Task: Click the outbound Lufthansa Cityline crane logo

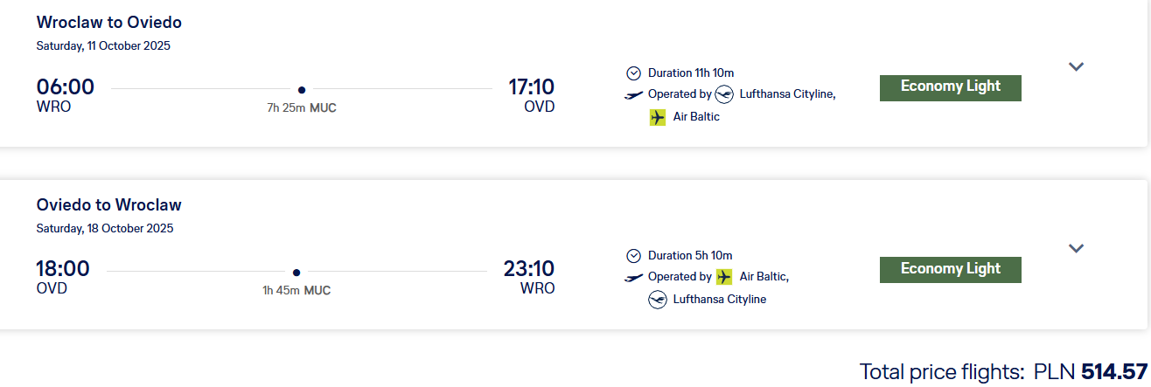Action: (724, 94)
